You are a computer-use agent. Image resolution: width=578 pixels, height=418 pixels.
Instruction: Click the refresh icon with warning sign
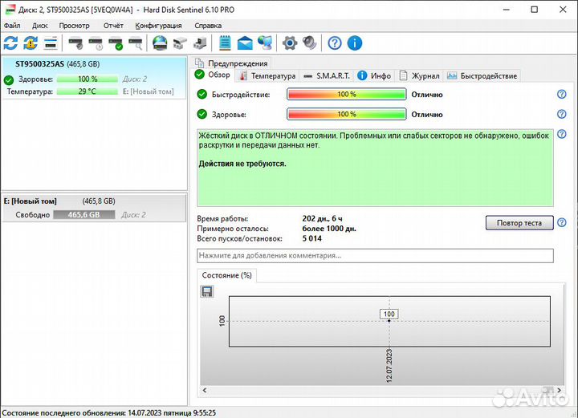[x=31, y=43]
